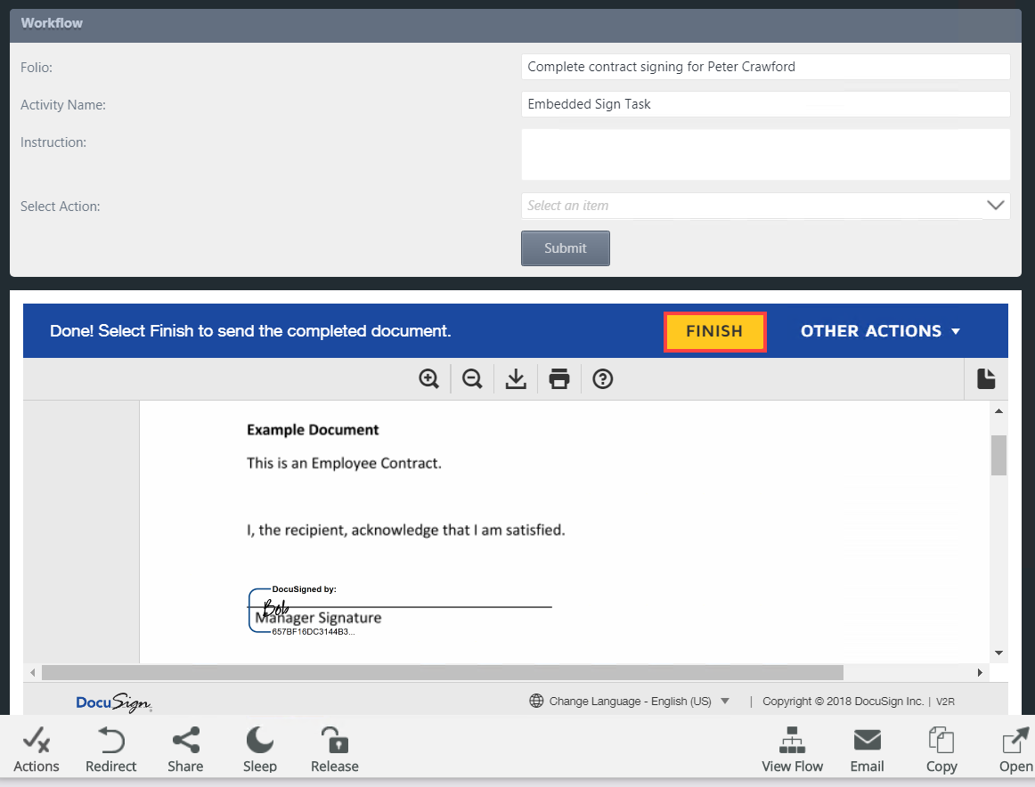Click the horizontal scrollbar thumb
Screen dimensions: 1035x787
(443, 672)
